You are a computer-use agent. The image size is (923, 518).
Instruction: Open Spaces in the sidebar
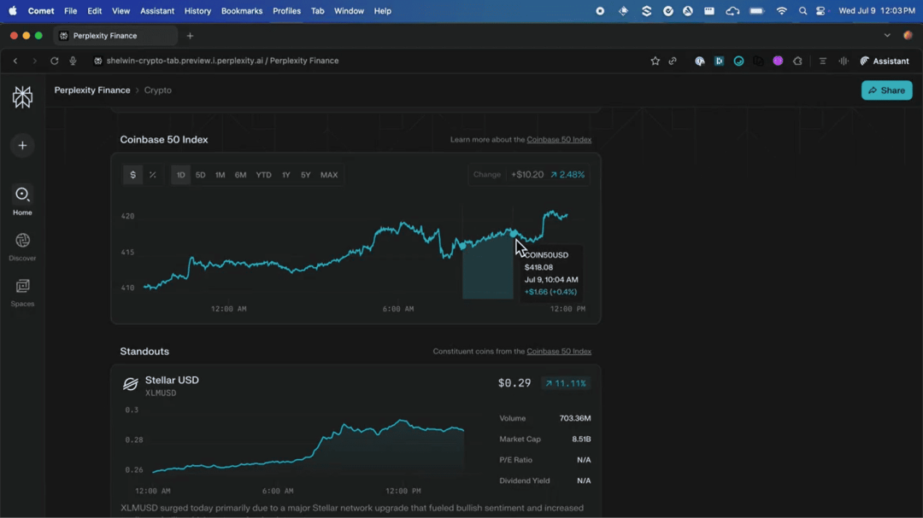(22, 292)
